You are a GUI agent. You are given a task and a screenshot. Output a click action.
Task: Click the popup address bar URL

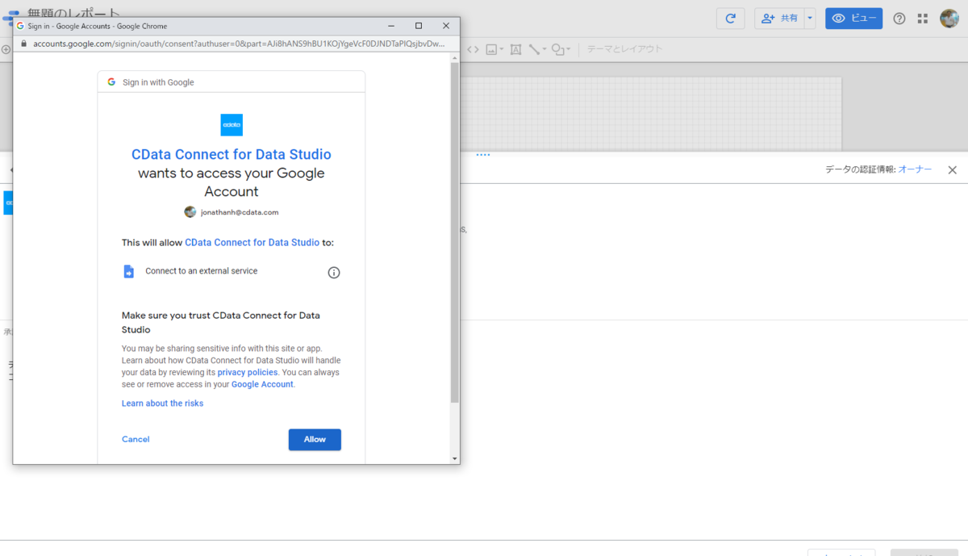(239, 44)
